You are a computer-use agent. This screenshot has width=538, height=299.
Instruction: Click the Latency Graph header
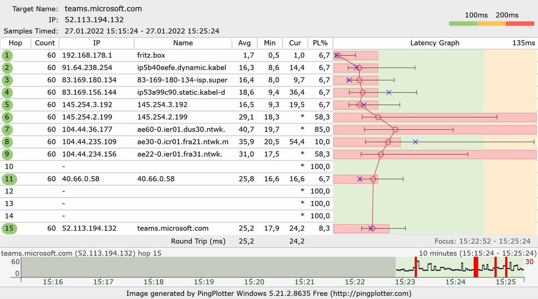[x=435, y=43]
